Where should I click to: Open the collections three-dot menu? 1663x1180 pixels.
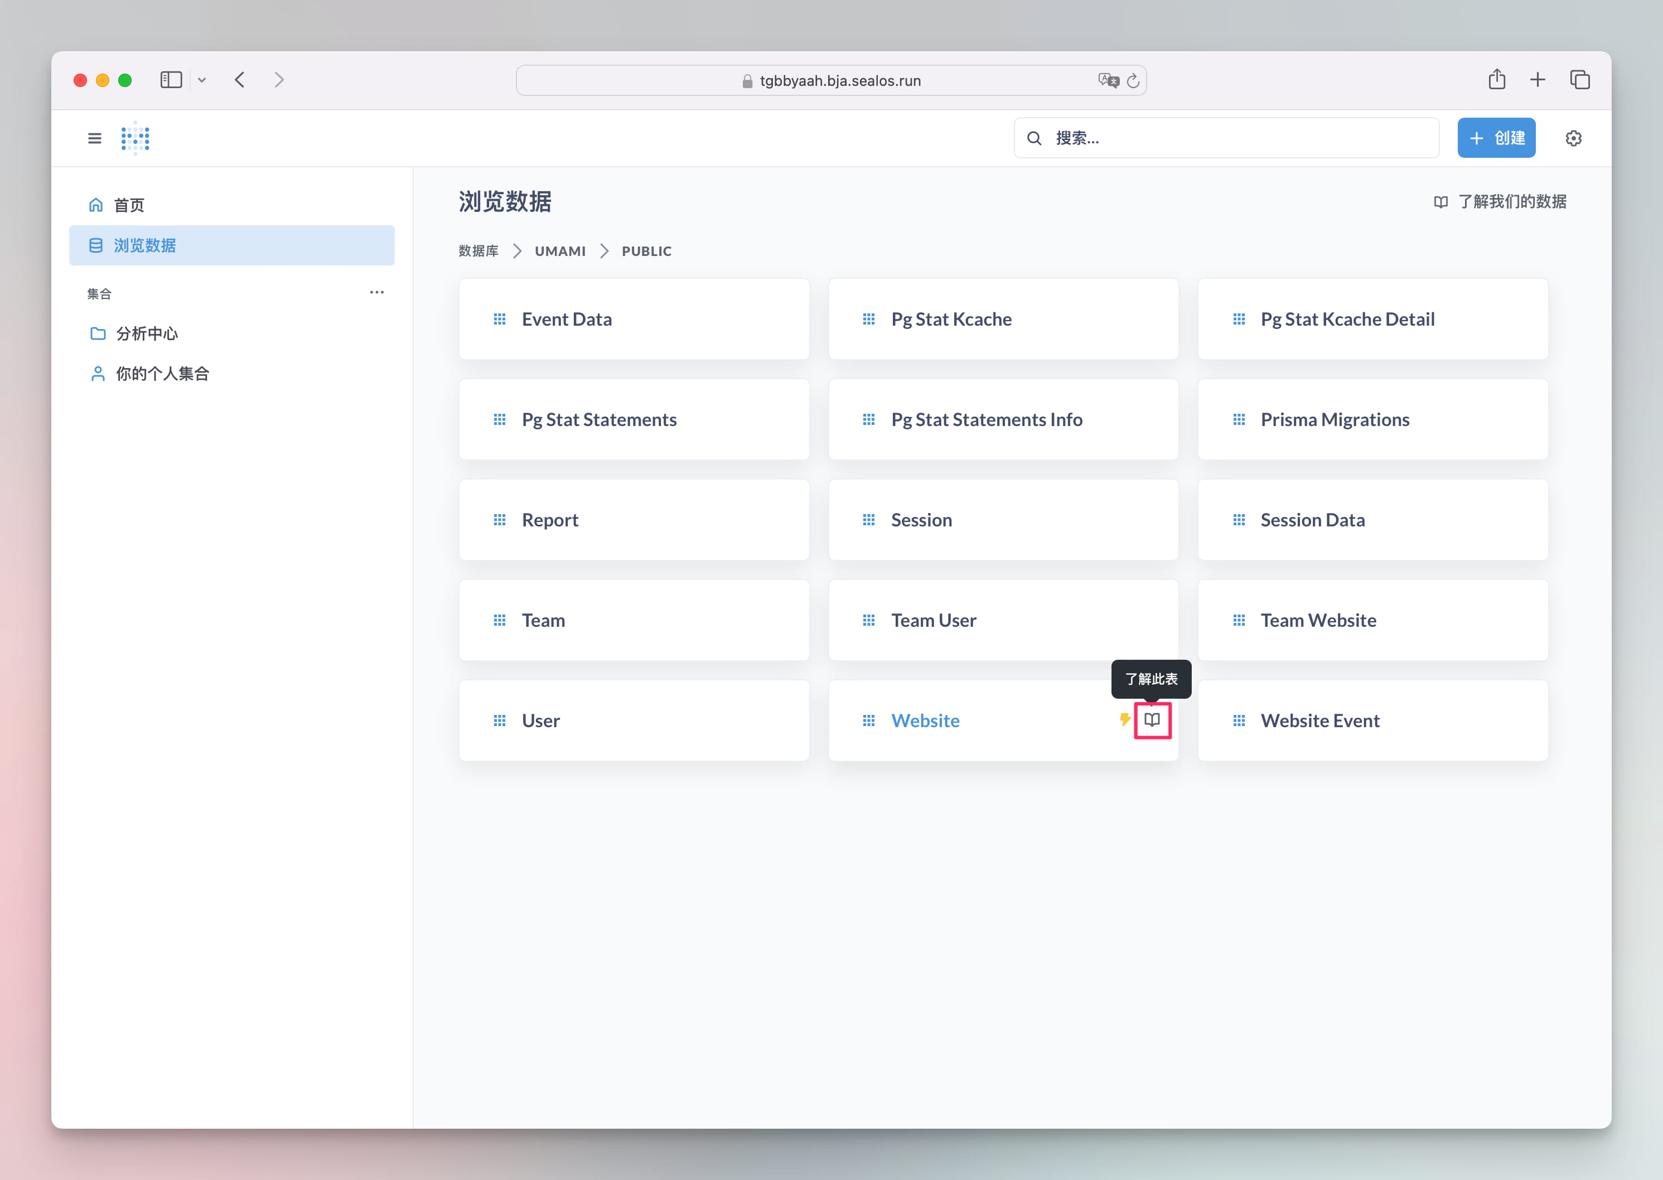376,292
